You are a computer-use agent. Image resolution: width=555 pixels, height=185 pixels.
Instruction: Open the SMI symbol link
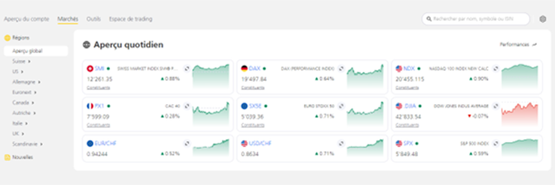click(99, 68)
